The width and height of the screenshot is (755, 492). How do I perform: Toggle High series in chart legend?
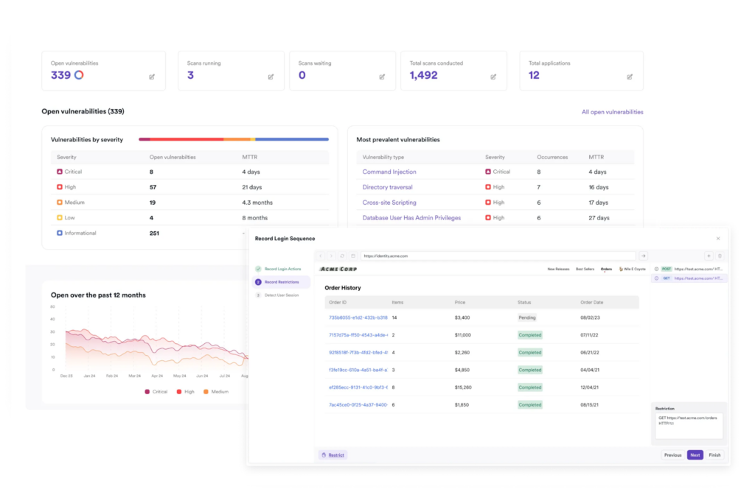tap(185, 392)
